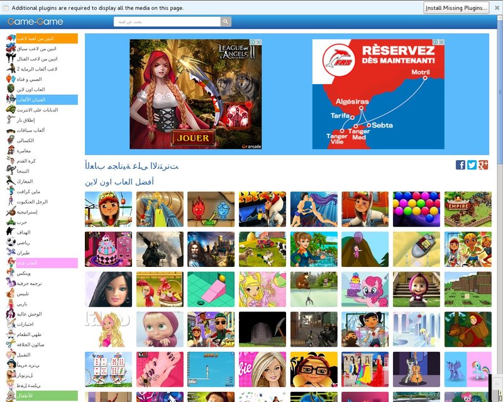Open the orange اتنين من لعبة لاعب category
Screen dimensions: 503x402
[x=47, y=38]
